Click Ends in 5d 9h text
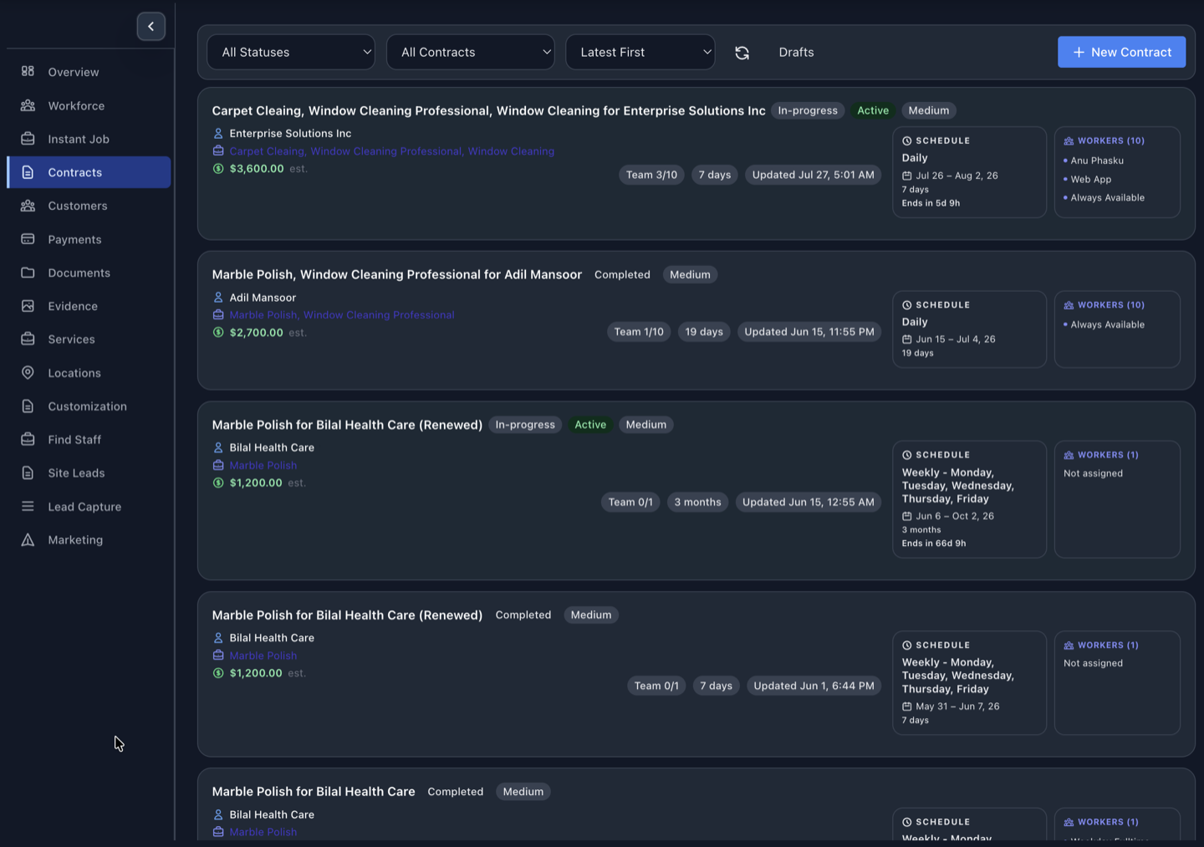Image resolution: width=1204 pixels, height=847 pixels. pos(931,203)
